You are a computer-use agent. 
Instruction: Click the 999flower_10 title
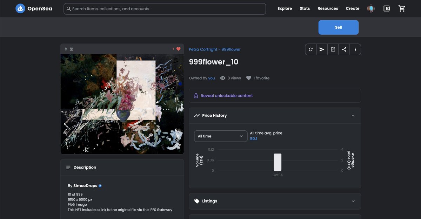pyautogui.click(x=214, y=62)
